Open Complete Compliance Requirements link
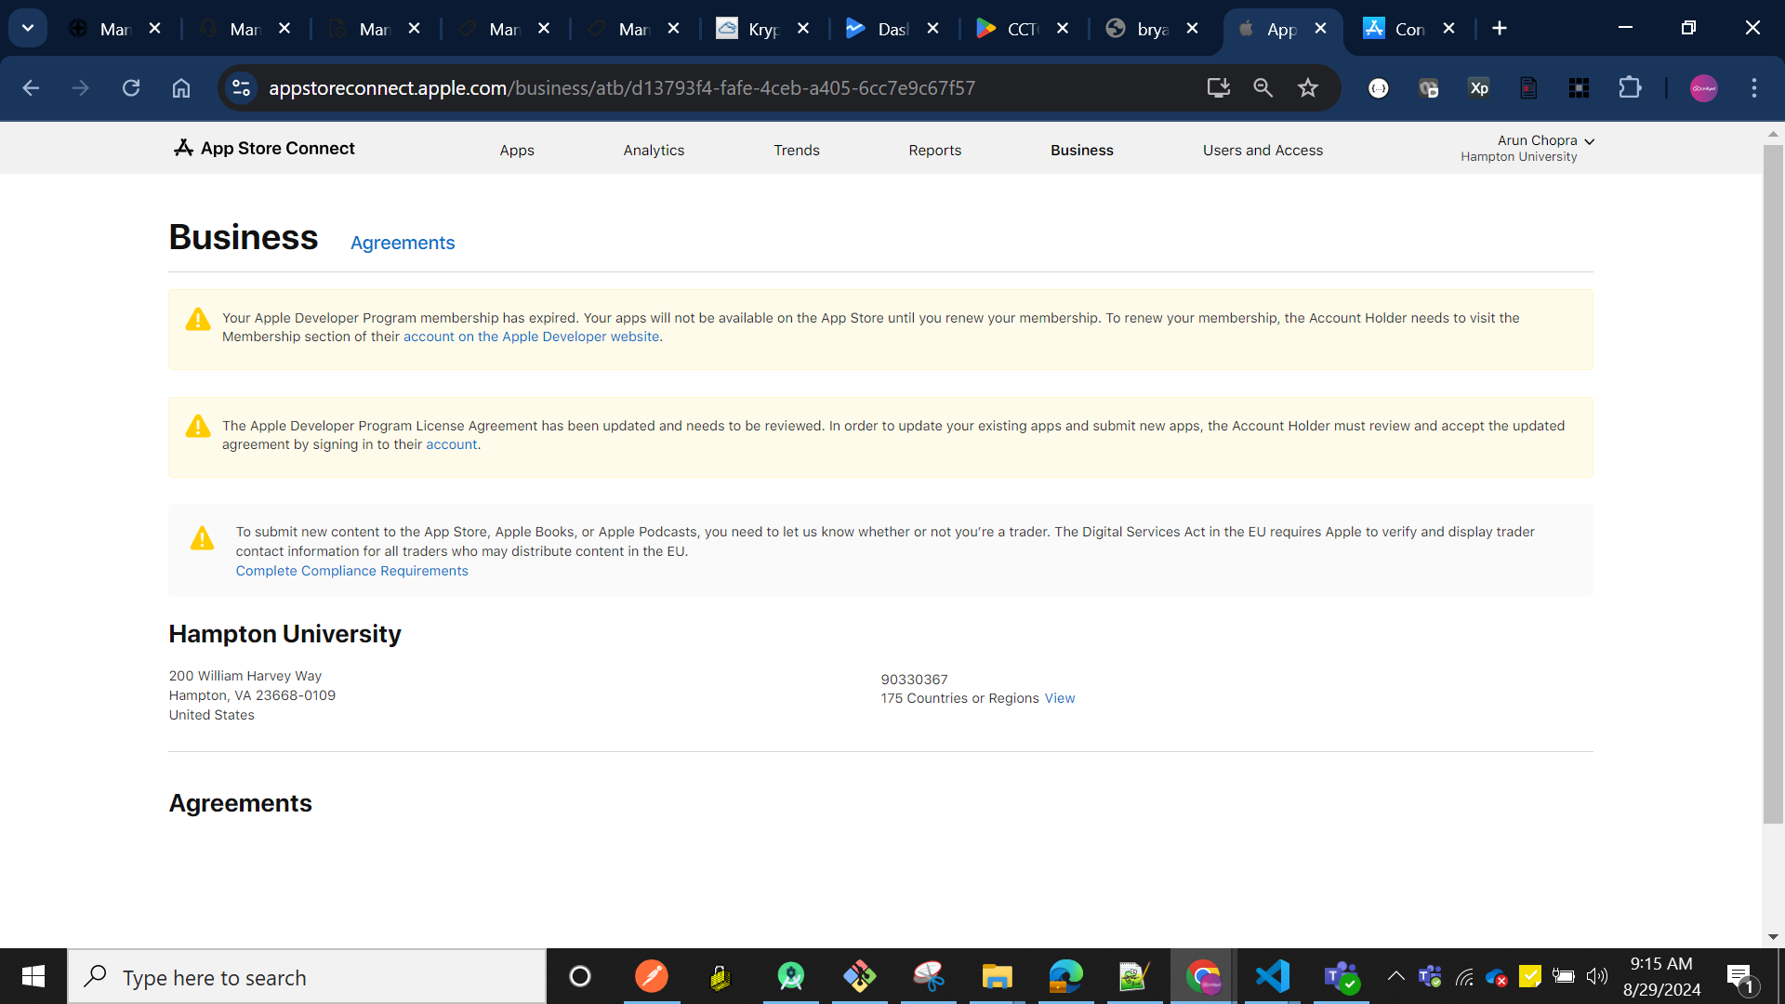The height and width of the screenshot is (1004, 1785). click(351, 571)
